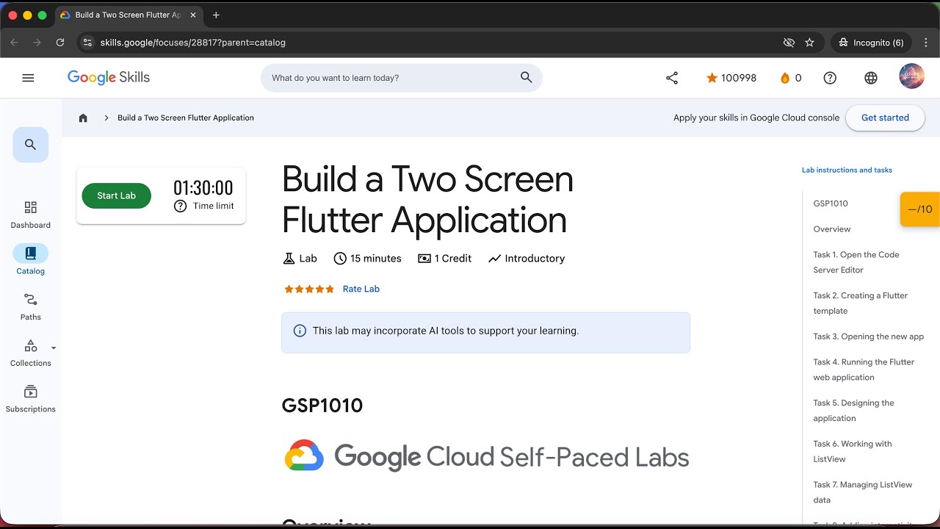Image resolution: width=940 pixels, height=529 pixels.
Task: Open the help question mark icon
Action: tap(830, 78)
